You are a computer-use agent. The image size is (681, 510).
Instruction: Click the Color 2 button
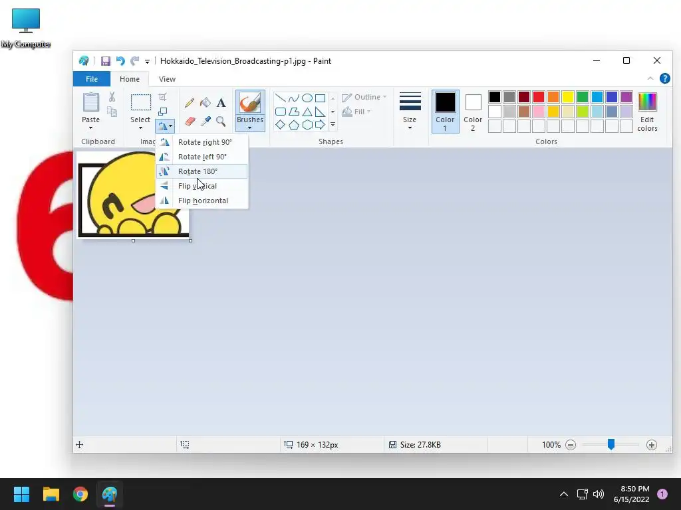(473, 112)
